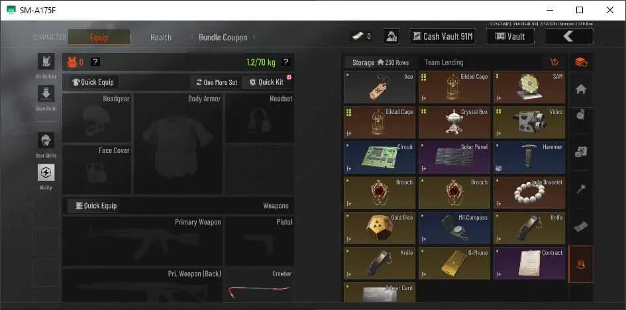Select the cash bundle filter icon
626x310 pixels.
point(581,227)
